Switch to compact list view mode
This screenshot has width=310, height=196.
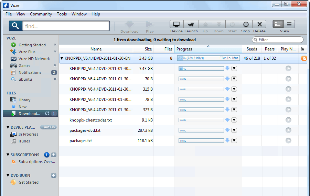[x=289, y=24]
